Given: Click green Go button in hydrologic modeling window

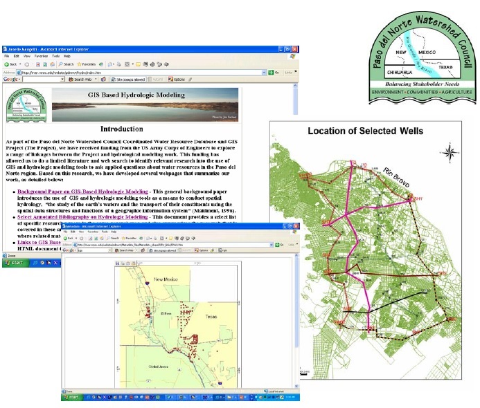Looking at the screenshot, I should [x=274, y=73].
